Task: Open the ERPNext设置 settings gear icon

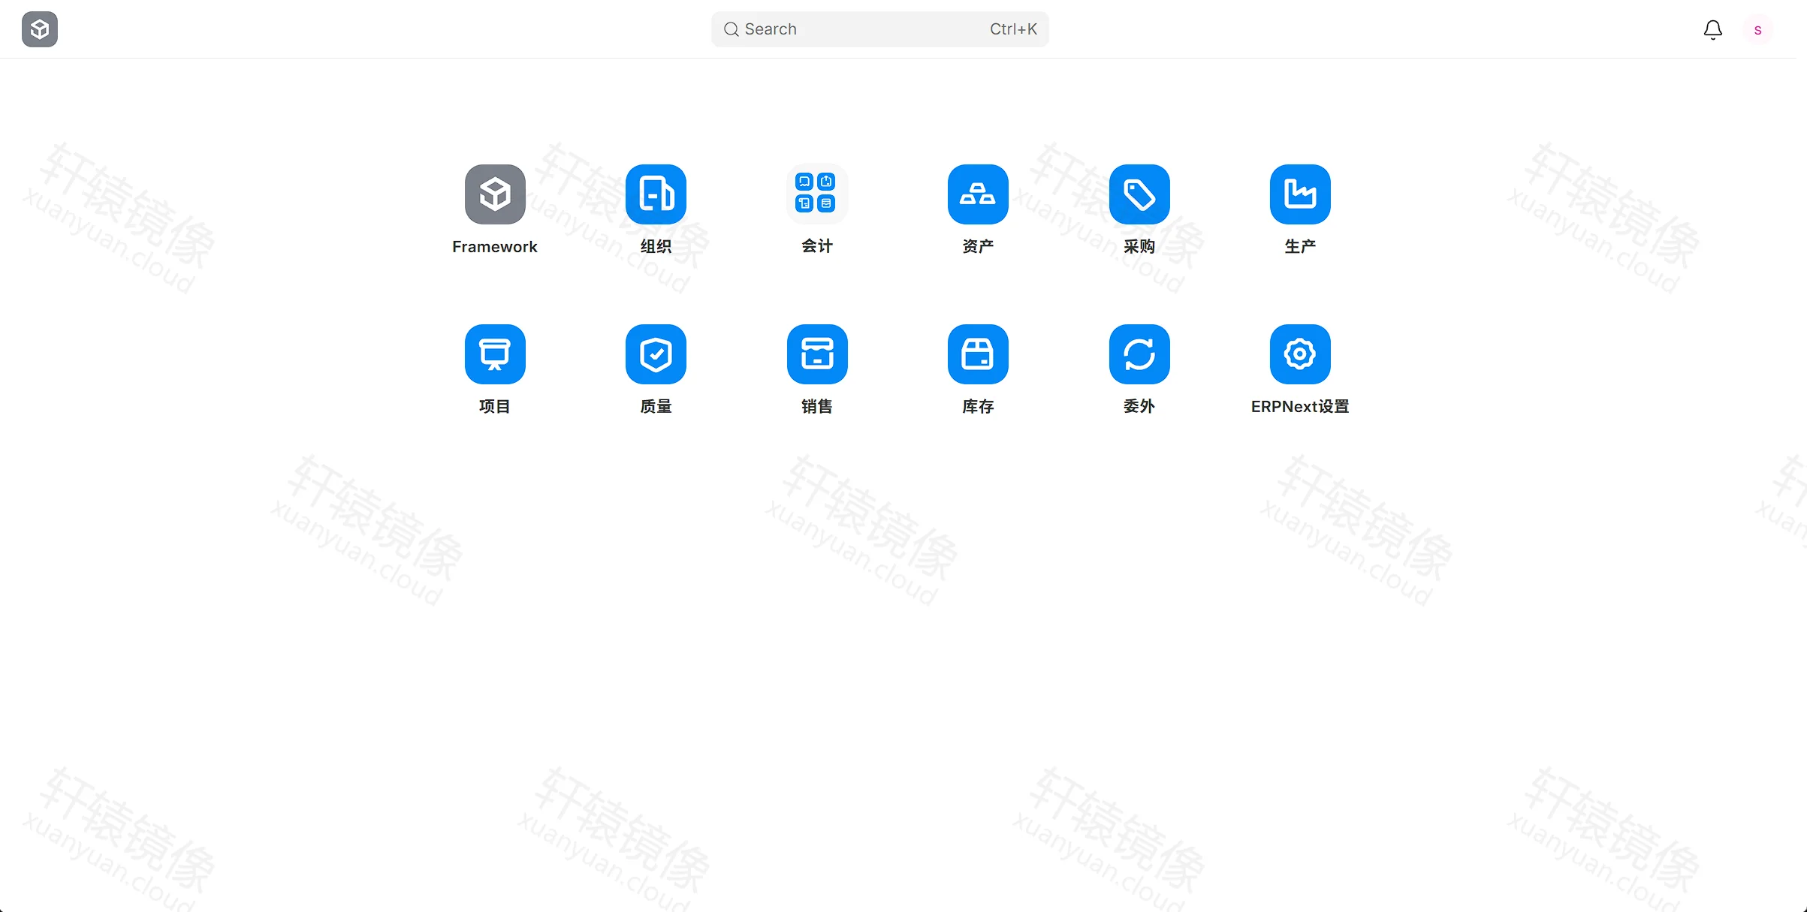Action: [x=1300, y=354]
